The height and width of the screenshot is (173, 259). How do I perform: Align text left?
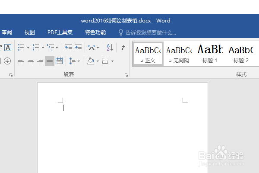point(21,61)
